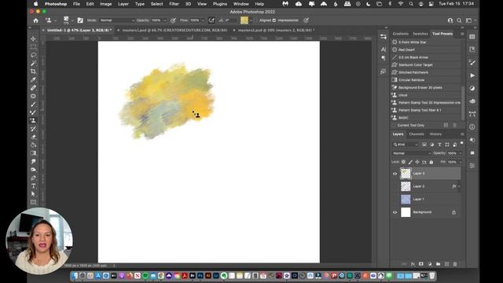Open the Filter menu
The height and width of the screenshot is (283, 503).
174,4
